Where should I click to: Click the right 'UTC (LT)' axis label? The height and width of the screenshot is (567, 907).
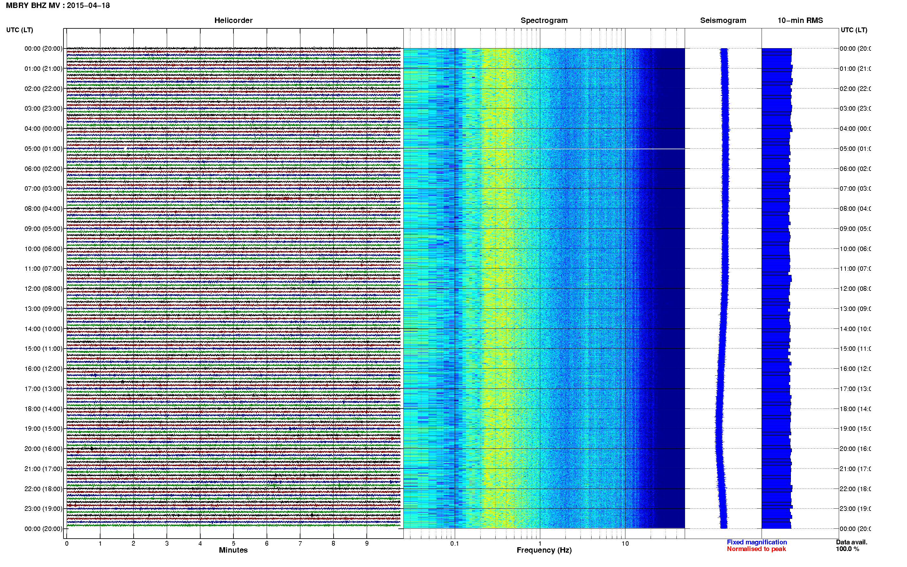coord(854,30)
